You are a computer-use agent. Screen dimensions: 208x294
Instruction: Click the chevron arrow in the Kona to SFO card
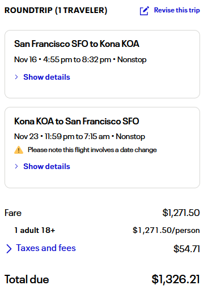[16, 166]
